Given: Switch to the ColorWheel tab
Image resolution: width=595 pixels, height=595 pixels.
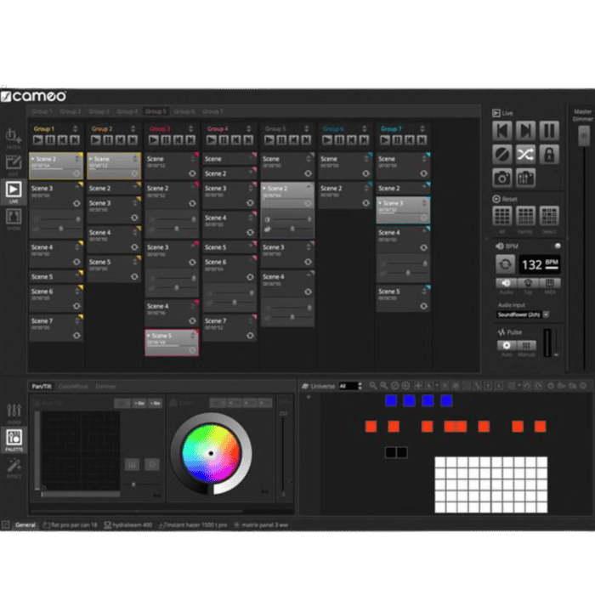Looking at the screenshot, I should click(x=72, y=386).
